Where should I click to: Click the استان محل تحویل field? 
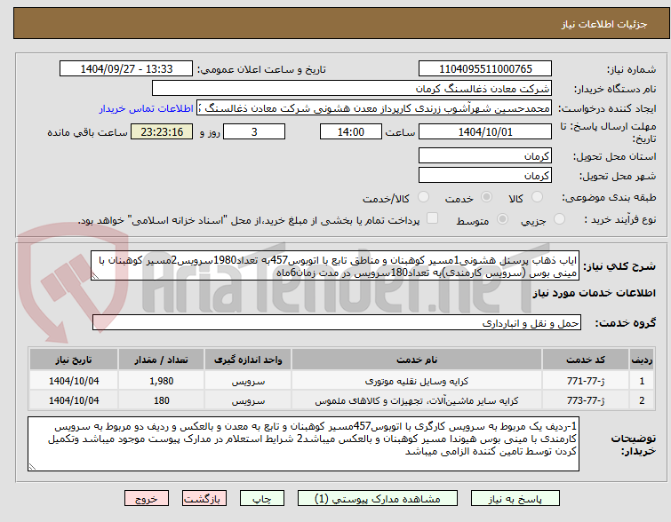tap(485, 155)
